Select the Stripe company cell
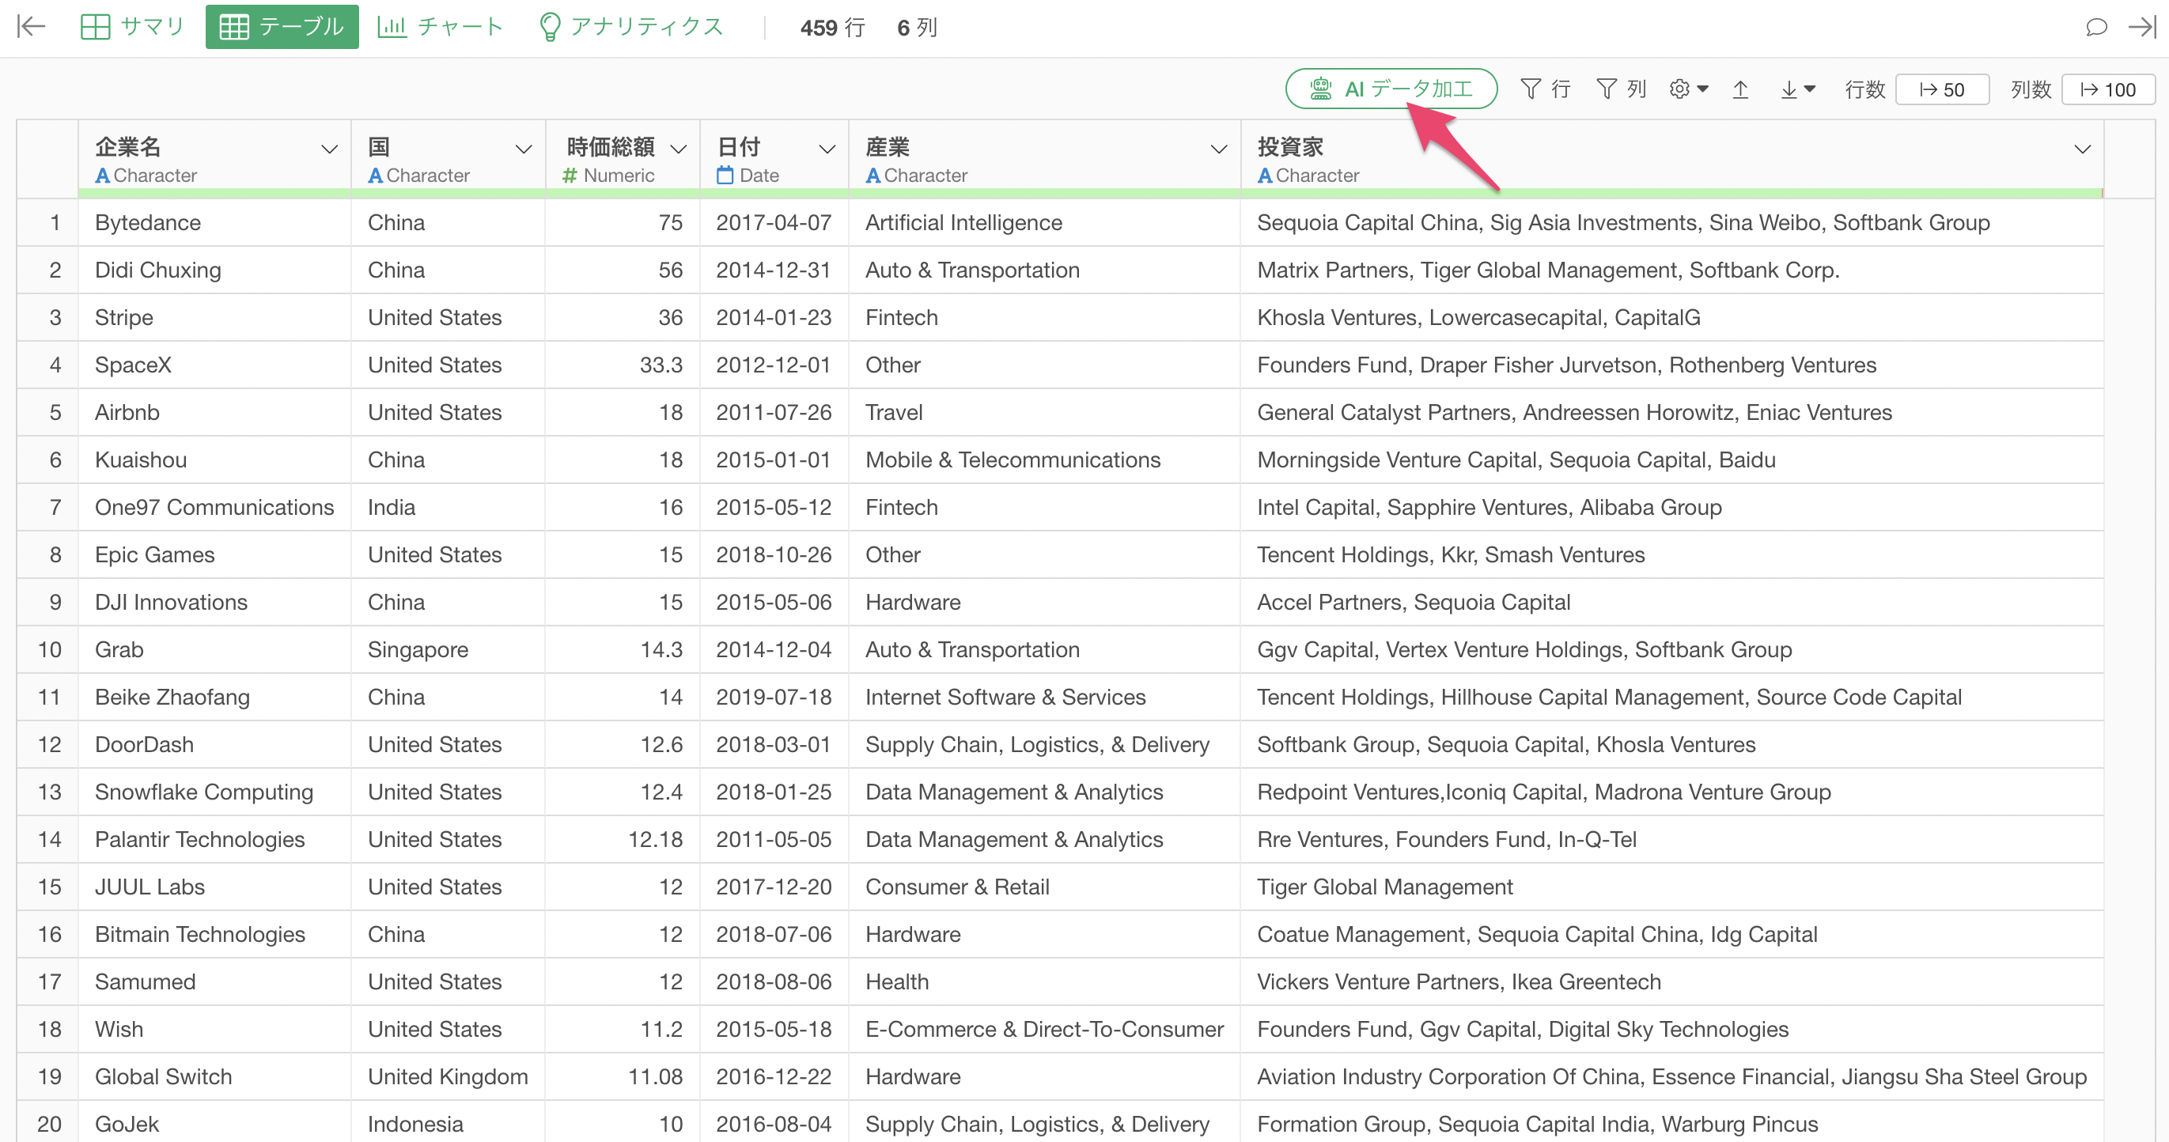2169x1142 pixels. tap(214, 317)
